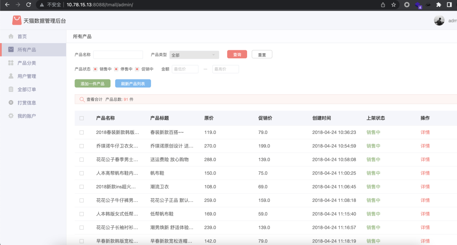The image size is (457, 245).
Task: Open the admin user avatar menu
Action: 439,20
